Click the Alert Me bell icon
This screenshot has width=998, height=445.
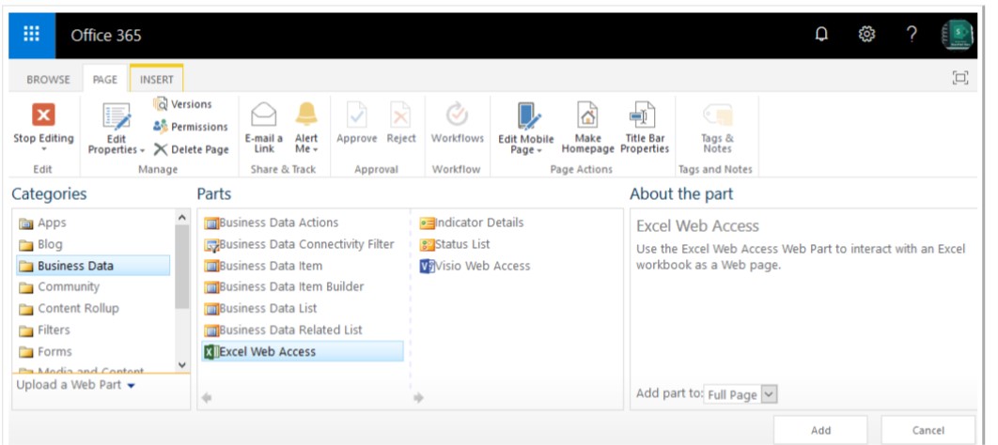306,115
